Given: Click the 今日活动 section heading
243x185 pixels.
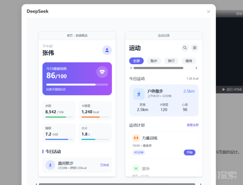Looking at the screenshot, I should pyautogui.click(x=53, y=152).
